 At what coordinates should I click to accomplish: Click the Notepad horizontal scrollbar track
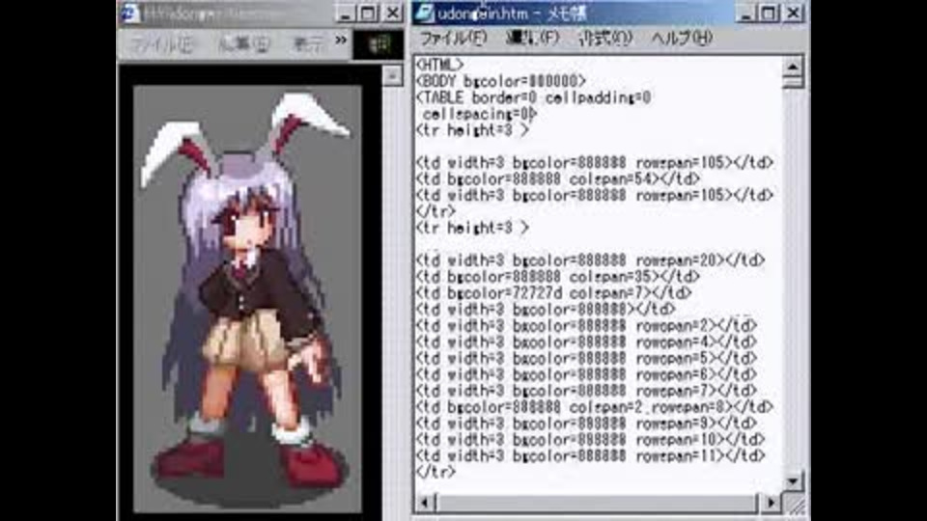[x=597, y=503]
